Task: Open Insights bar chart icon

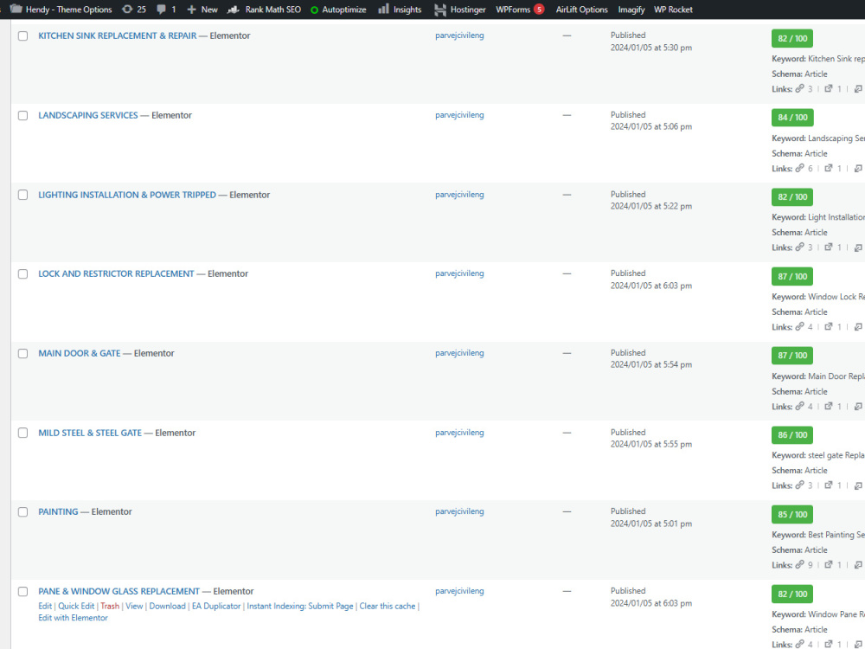Action: (383, 9)
